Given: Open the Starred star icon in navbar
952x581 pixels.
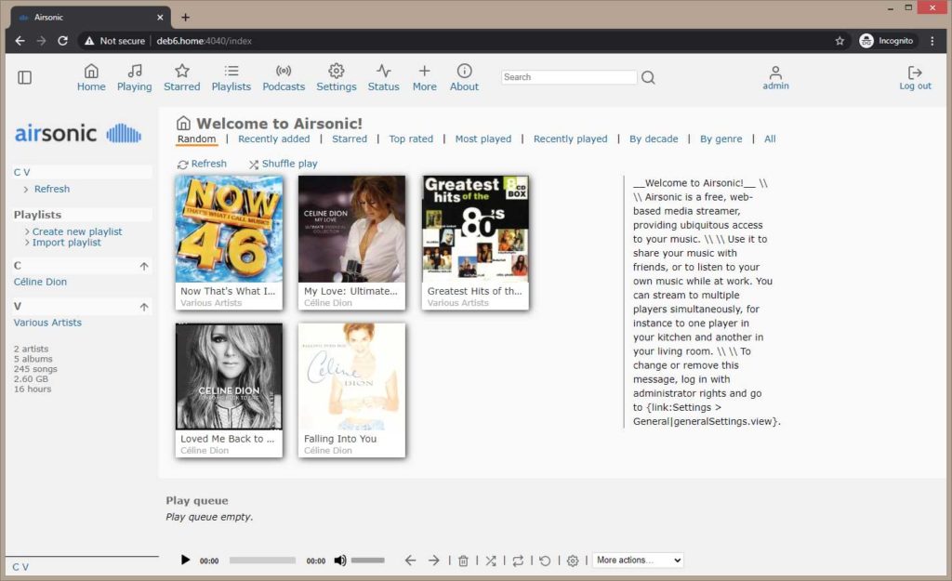Looking at the screenshot, I should pyautogui.click(x=182, y=71).
